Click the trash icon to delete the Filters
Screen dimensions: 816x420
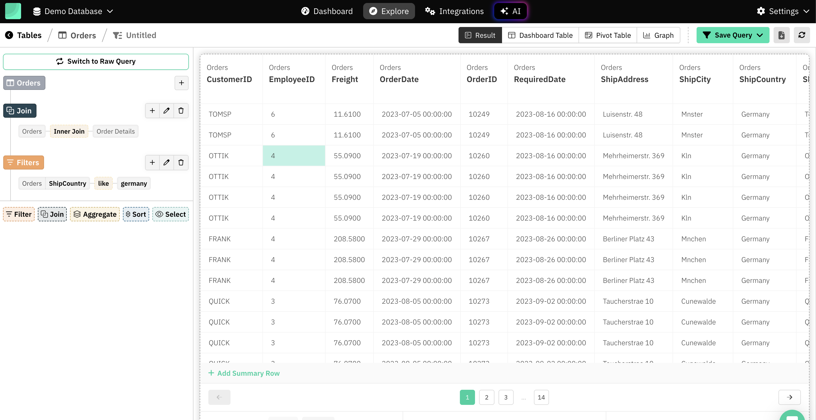pyautogui.click(x=181, y=162)
